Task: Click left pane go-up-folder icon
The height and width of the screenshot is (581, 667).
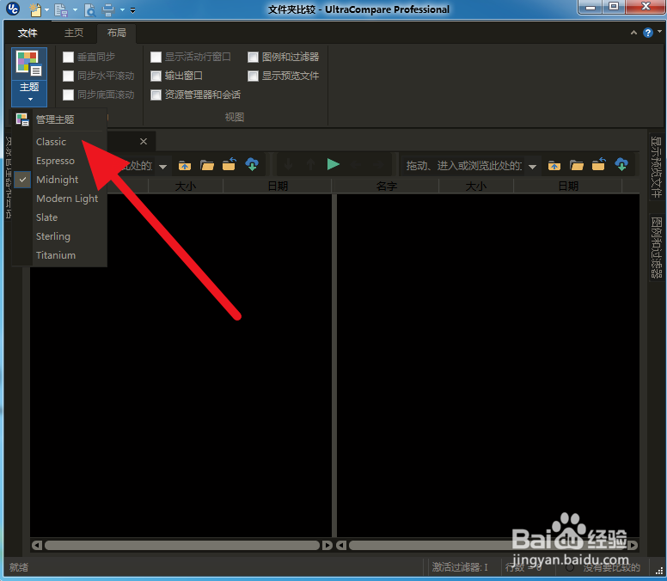Action: click(185, 165)
